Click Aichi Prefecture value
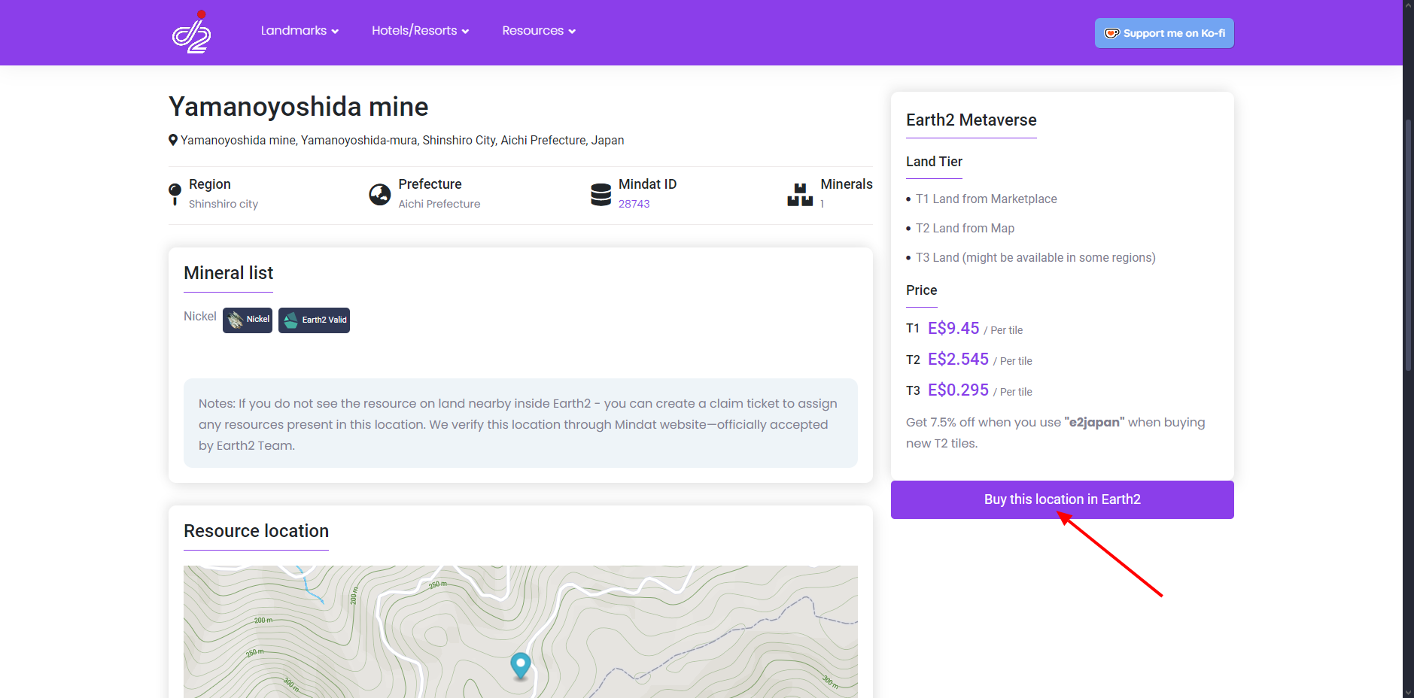1414x698 pixels. pyautogui.click(x=439, y=204)
